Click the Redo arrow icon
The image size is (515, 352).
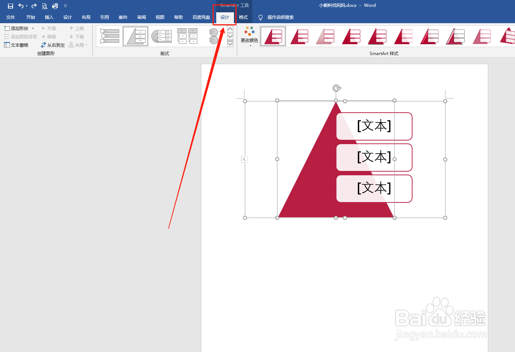pos(34,6)
